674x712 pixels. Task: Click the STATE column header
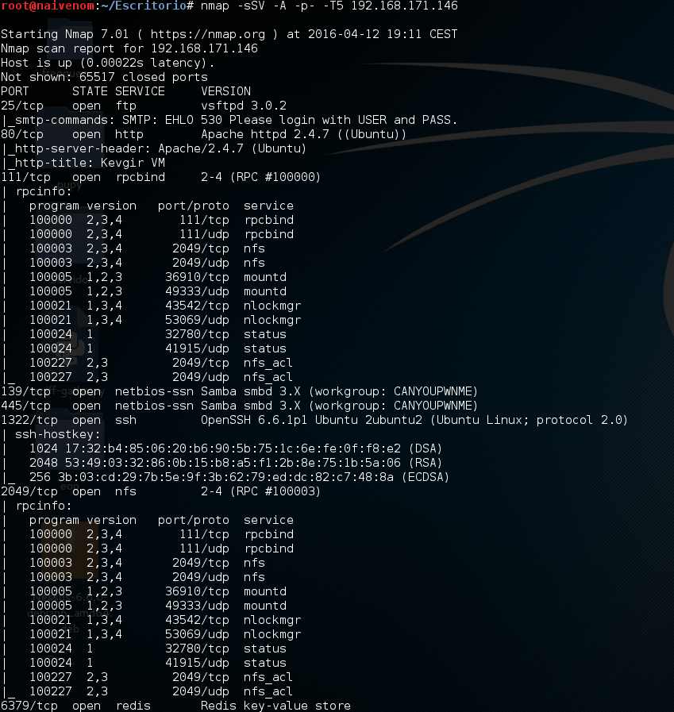90,91
